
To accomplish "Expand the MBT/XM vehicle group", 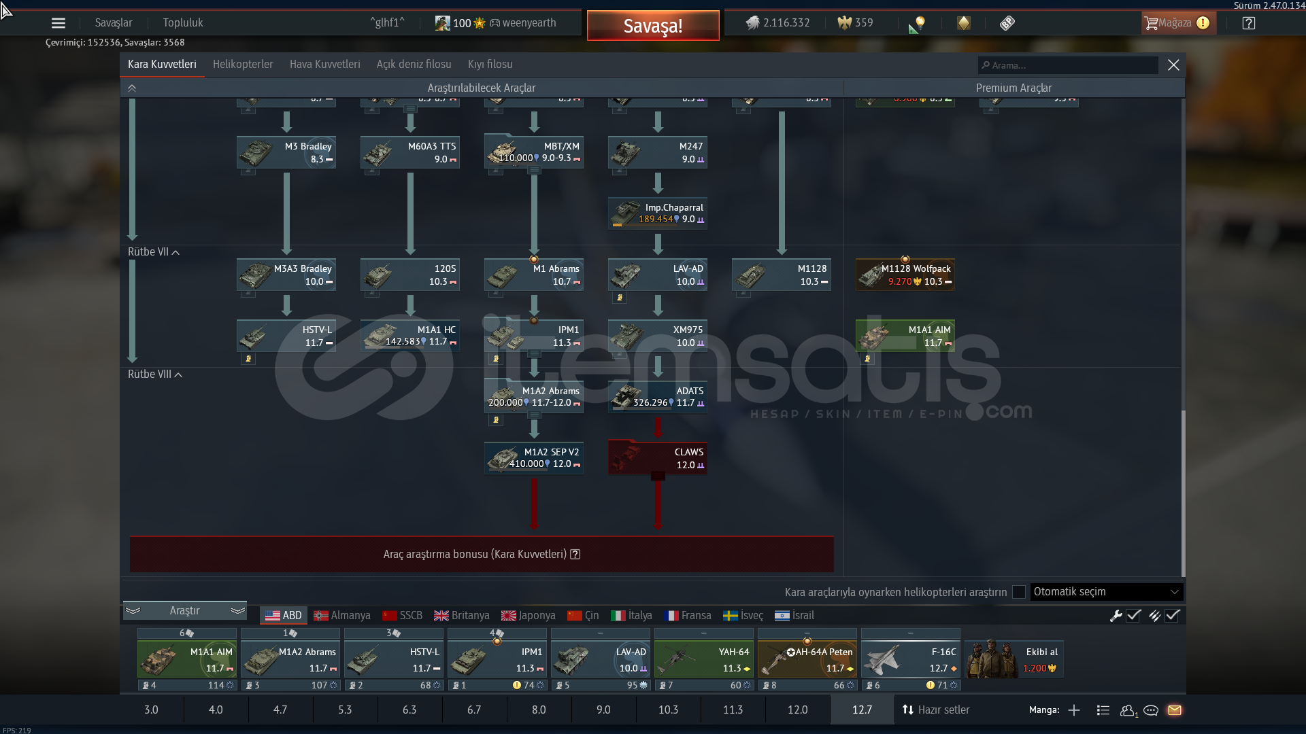I will pos(535,170).
